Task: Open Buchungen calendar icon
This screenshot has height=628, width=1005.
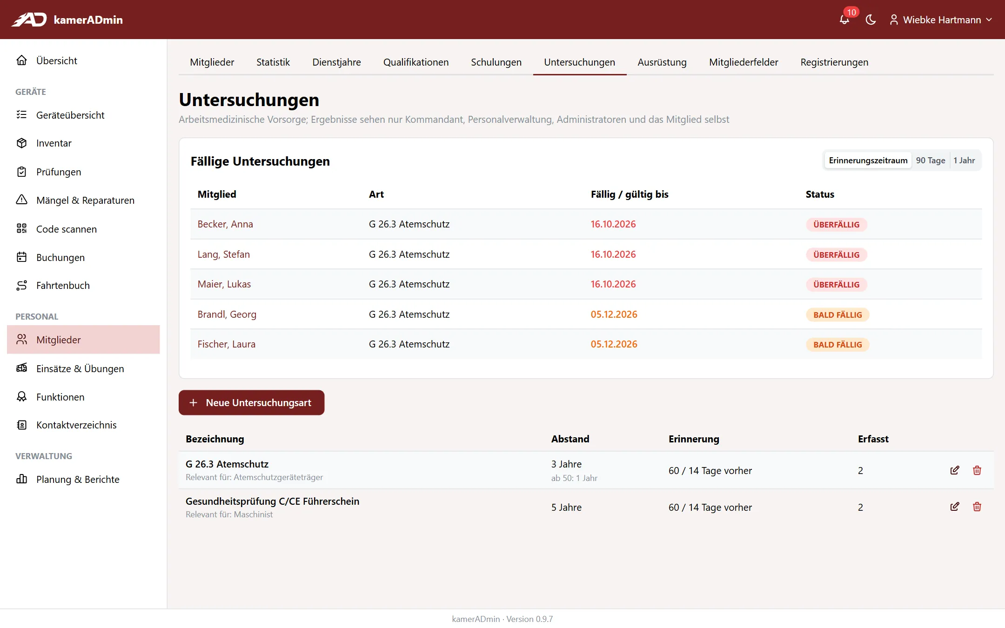Action: click(x=21, y=257)
